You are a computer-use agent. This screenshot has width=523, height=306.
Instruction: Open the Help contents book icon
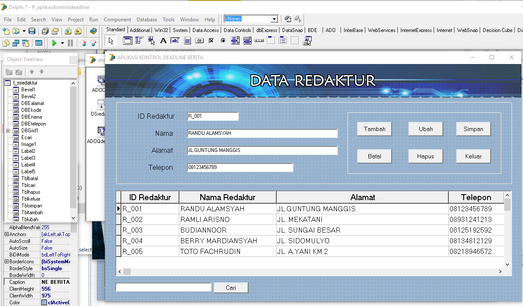pos(93,31)
